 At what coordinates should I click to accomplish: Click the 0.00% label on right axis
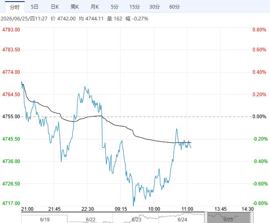(x=259, y=117)
